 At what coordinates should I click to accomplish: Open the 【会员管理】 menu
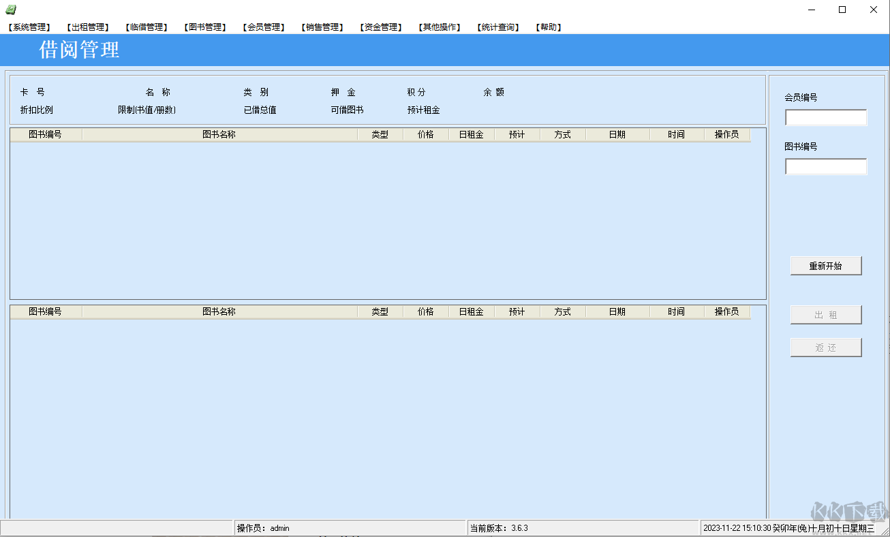264,27
